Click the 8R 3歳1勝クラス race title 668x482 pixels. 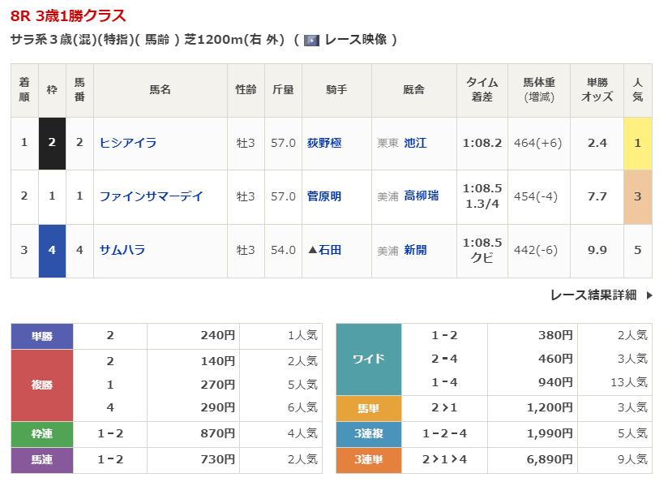coord(68,16)
